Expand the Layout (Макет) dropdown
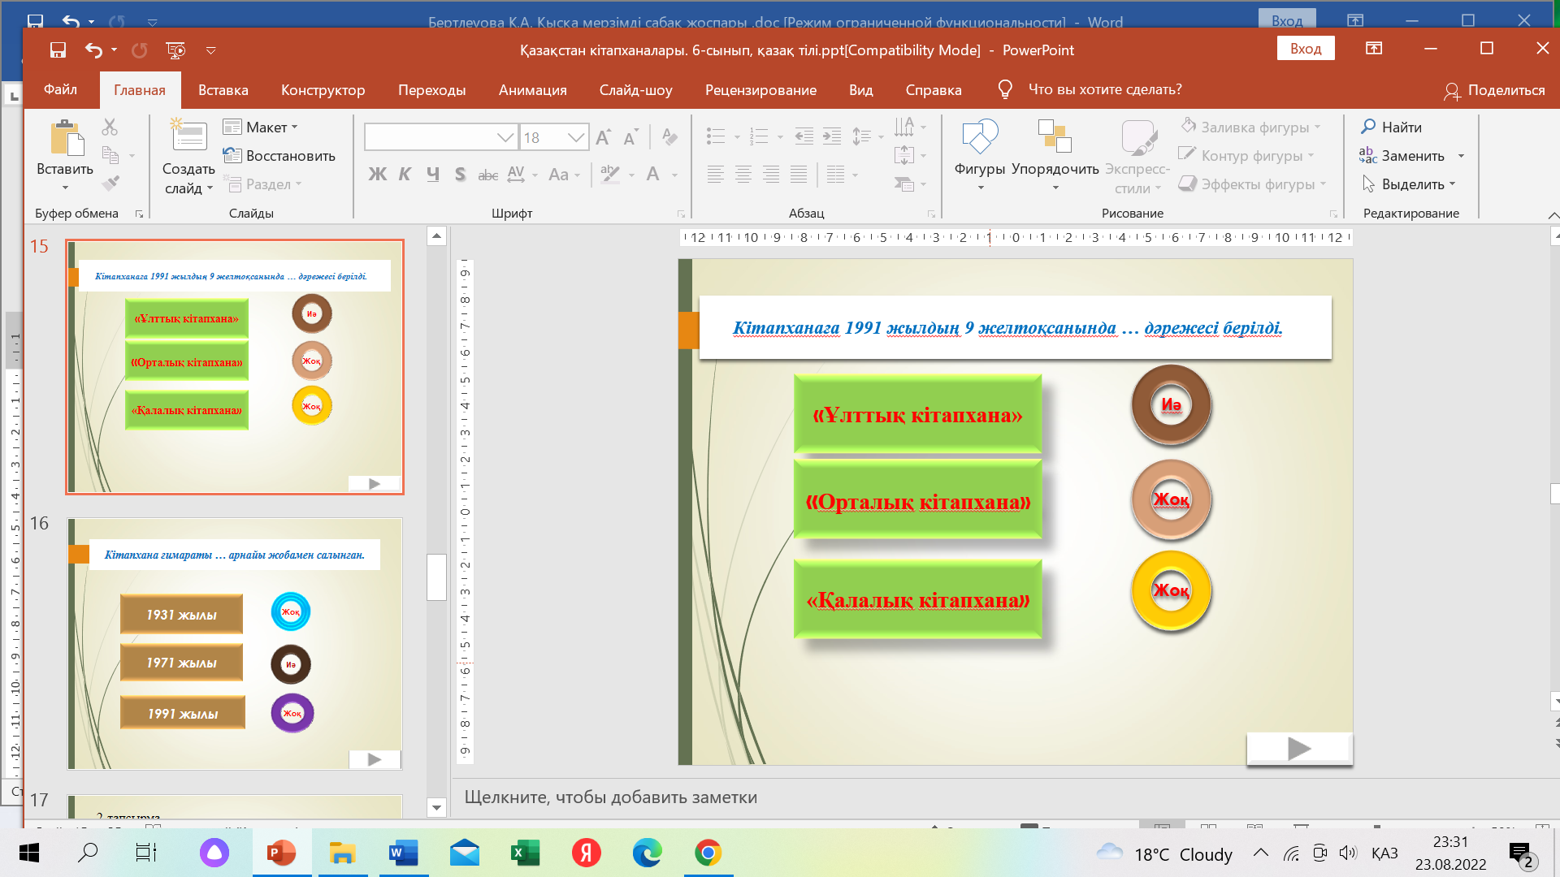This screenshot has width=1560, height=877. 294,127
